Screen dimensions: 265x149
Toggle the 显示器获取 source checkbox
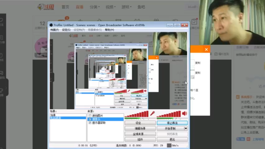(x=90, y=123)
